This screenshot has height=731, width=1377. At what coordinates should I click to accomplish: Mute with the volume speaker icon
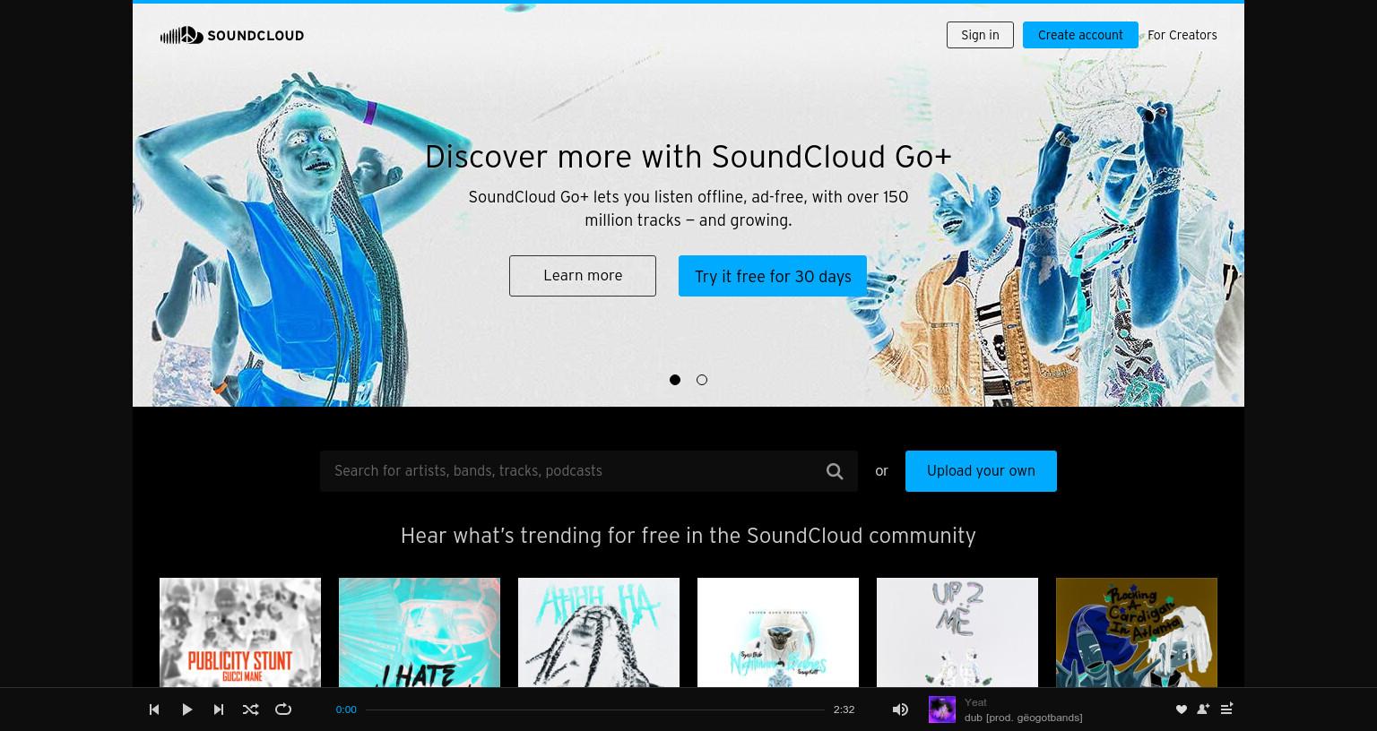click(900, 709)
